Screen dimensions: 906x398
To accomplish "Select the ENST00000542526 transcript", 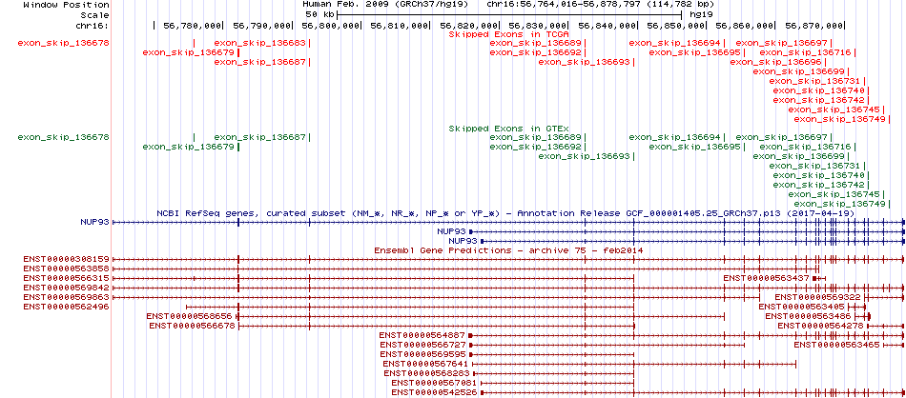I will 434,392.
